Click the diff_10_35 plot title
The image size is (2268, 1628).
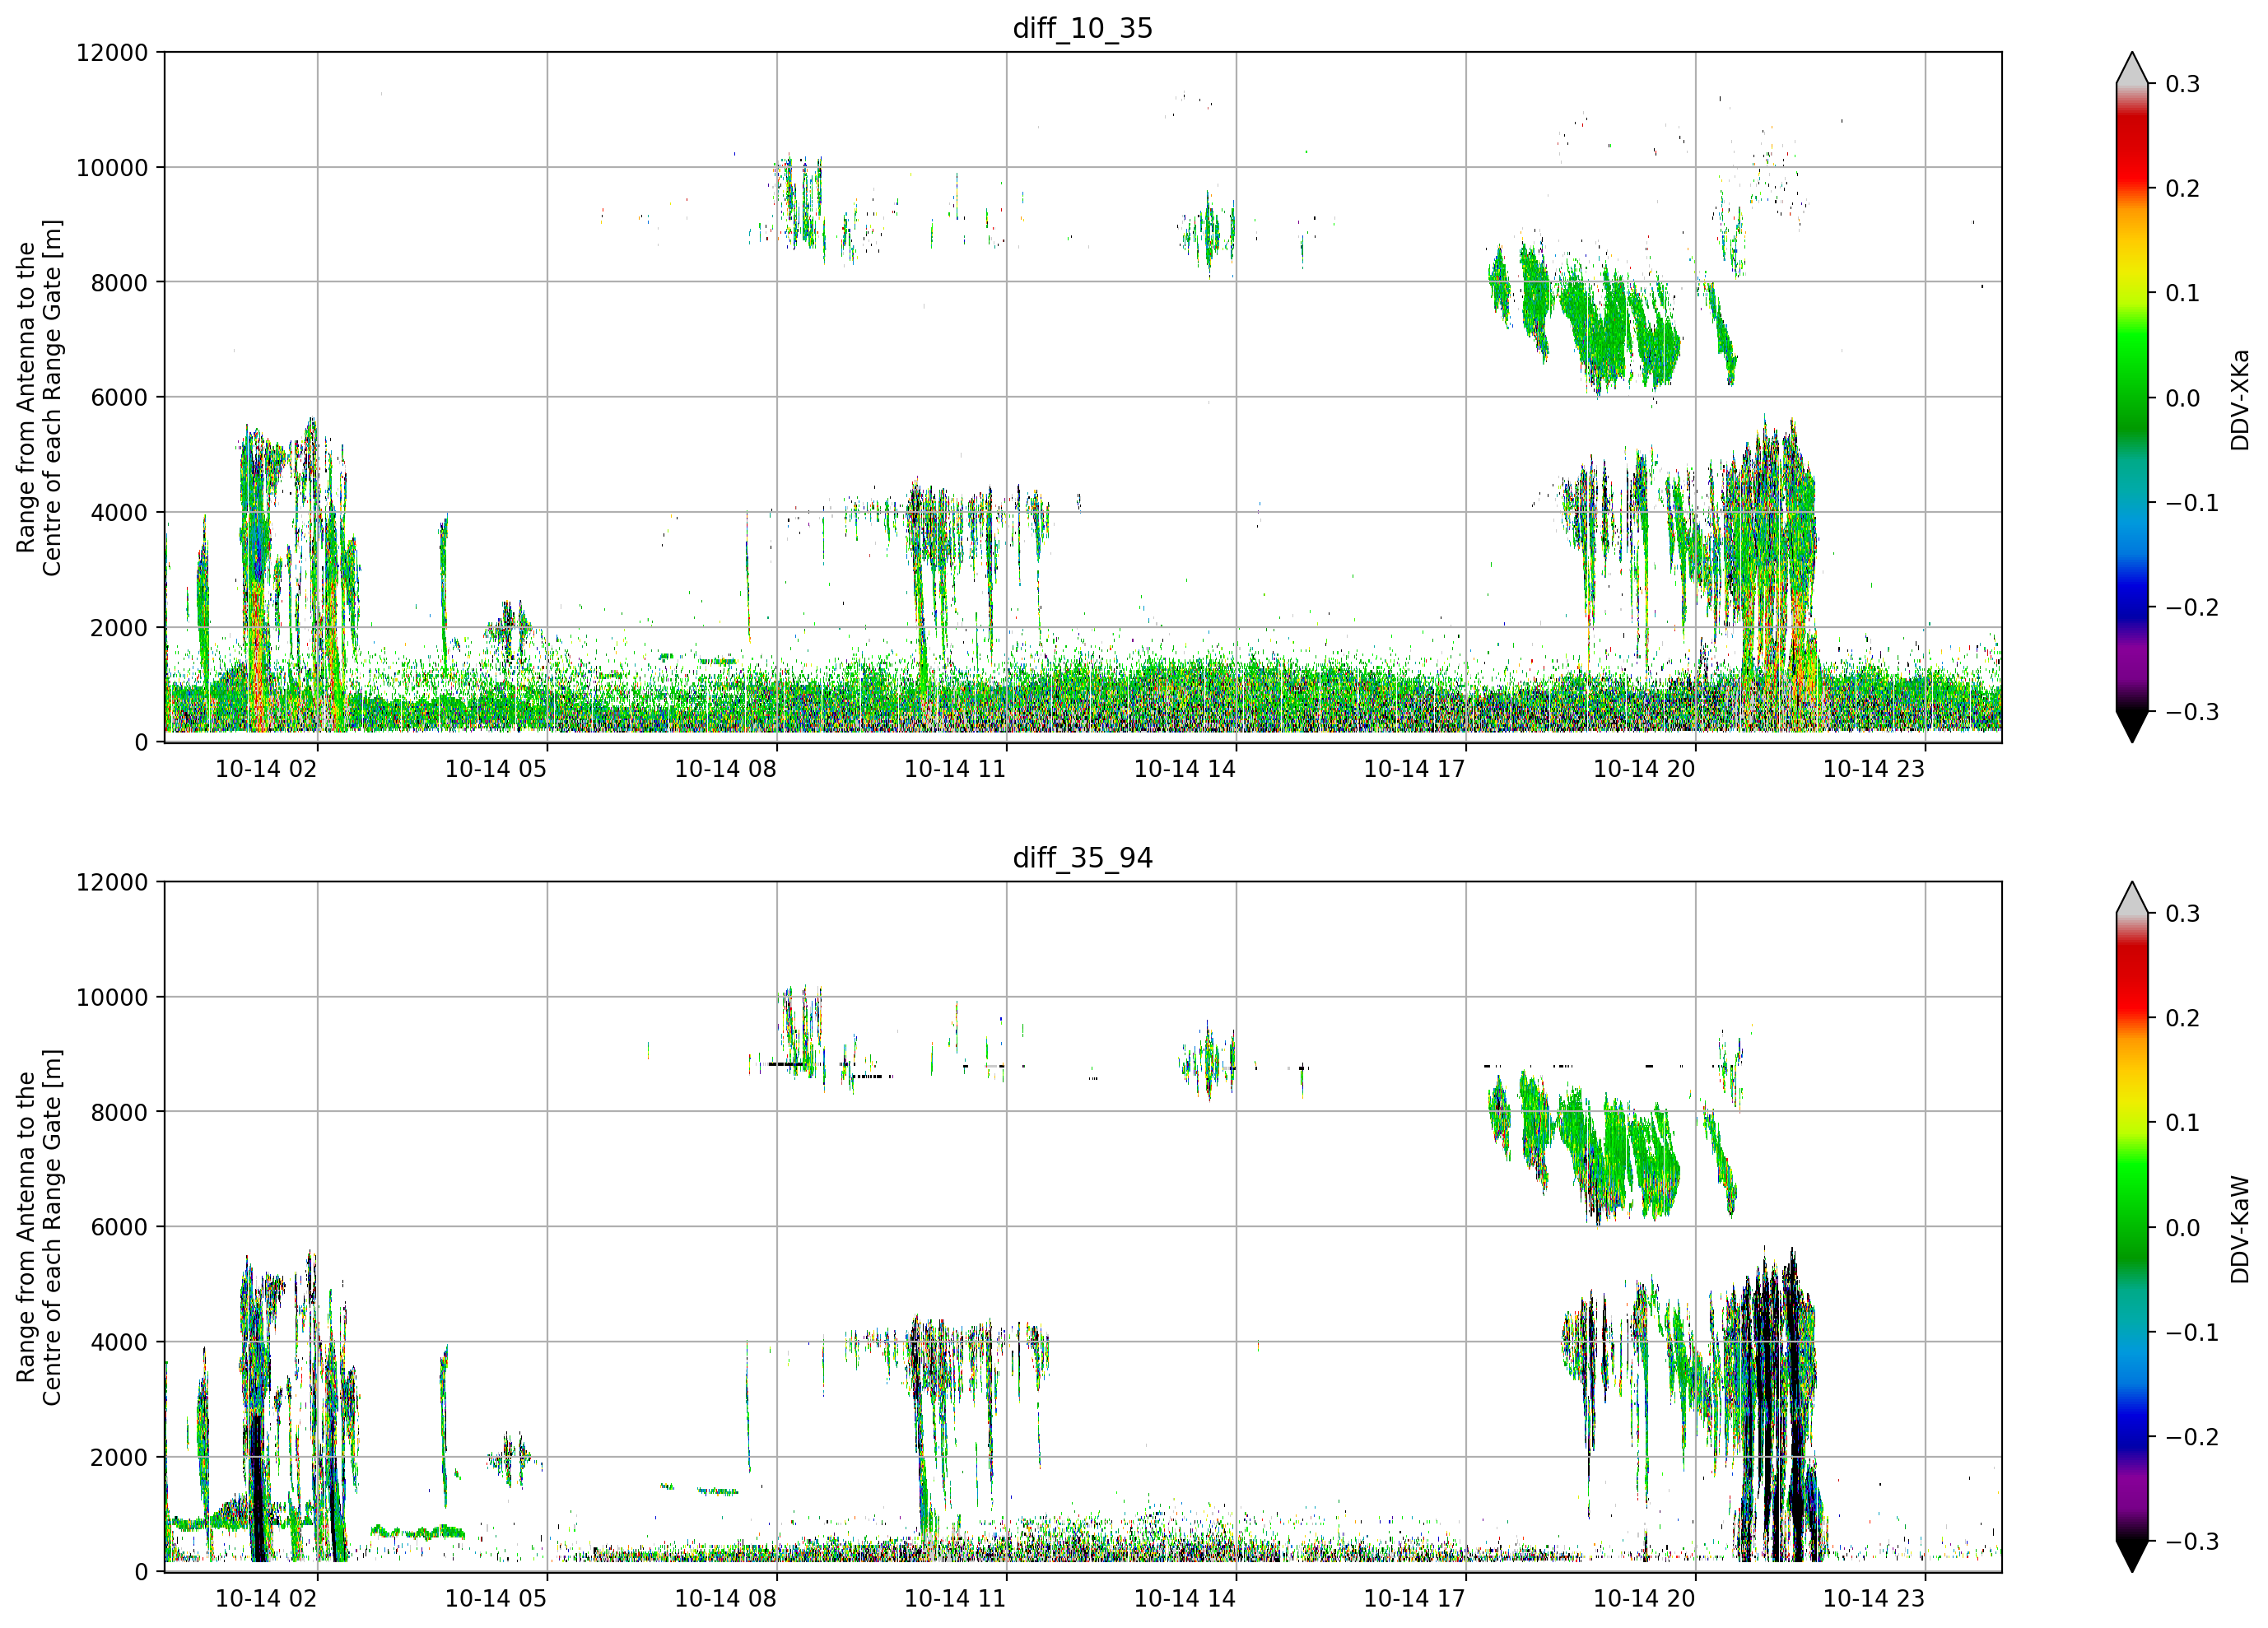point(1082,28)
